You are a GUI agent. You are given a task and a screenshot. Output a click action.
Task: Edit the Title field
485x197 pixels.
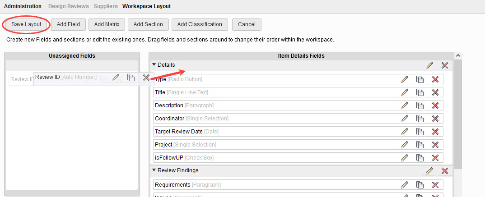pos(404,92)
